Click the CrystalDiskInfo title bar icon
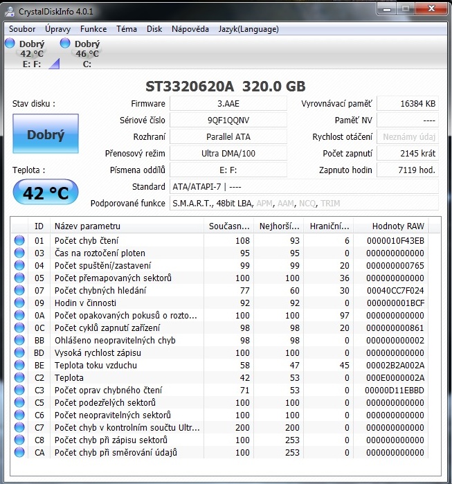The width and height of the screenshot is (452, 484). coord(10,11)
